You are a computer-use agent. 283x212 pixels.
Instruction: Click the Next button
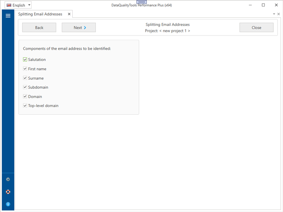pyautogui.click(x=79, y=27)
